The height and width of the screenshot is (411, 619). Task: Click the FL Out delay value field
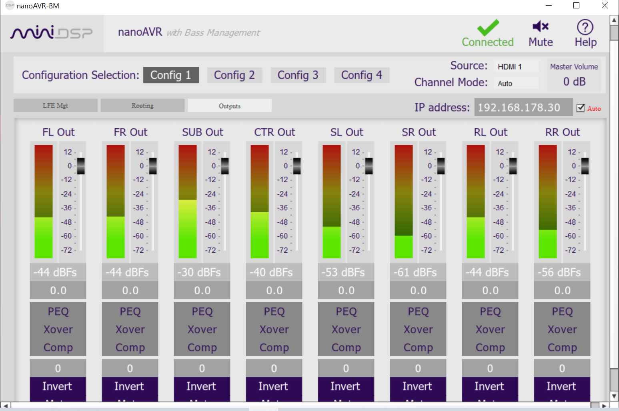58,368
